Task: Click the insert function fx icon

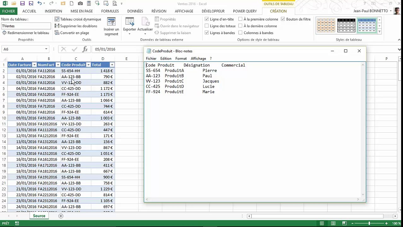Action: pyautogui.click(x=85, y=49)
